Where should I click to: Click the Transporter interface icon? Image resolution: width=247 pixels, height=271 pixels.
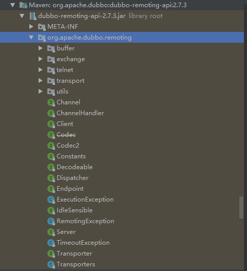[51, 254]
